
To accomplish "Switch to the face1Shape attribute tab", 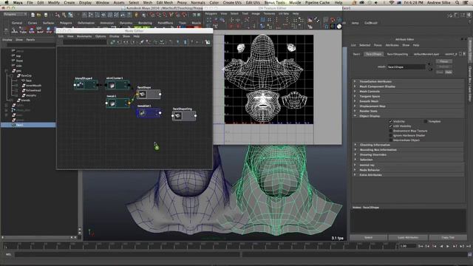I will (373, 54).
